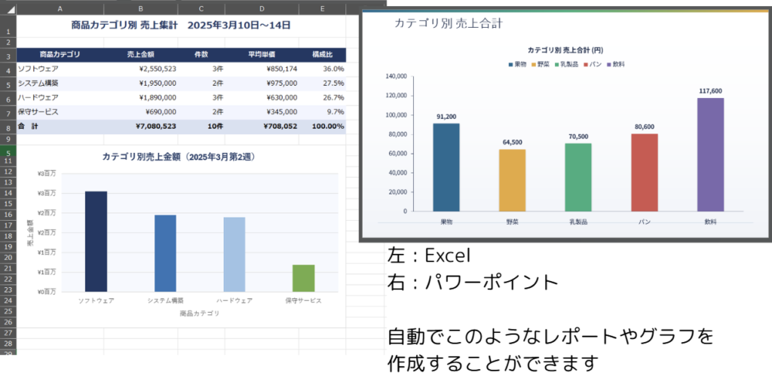
Task: Click the purple 飲料 bar showing 117,600
Action: click(x=710, y=154)
